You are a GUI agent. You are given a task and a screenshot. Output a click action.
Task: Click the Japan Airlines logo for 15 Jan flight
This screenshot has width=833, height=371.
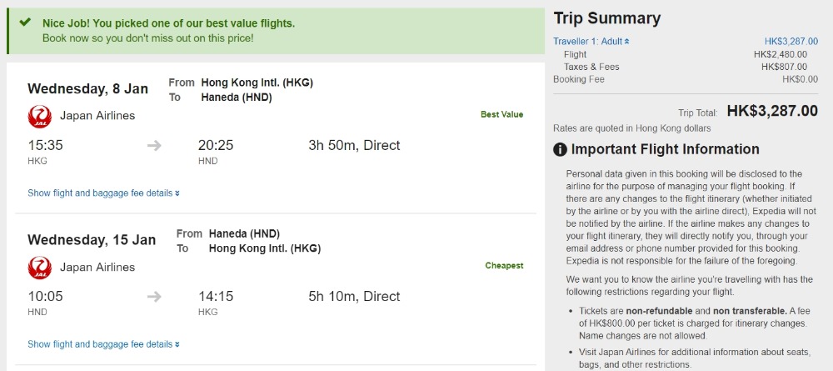tap(39, 267)
